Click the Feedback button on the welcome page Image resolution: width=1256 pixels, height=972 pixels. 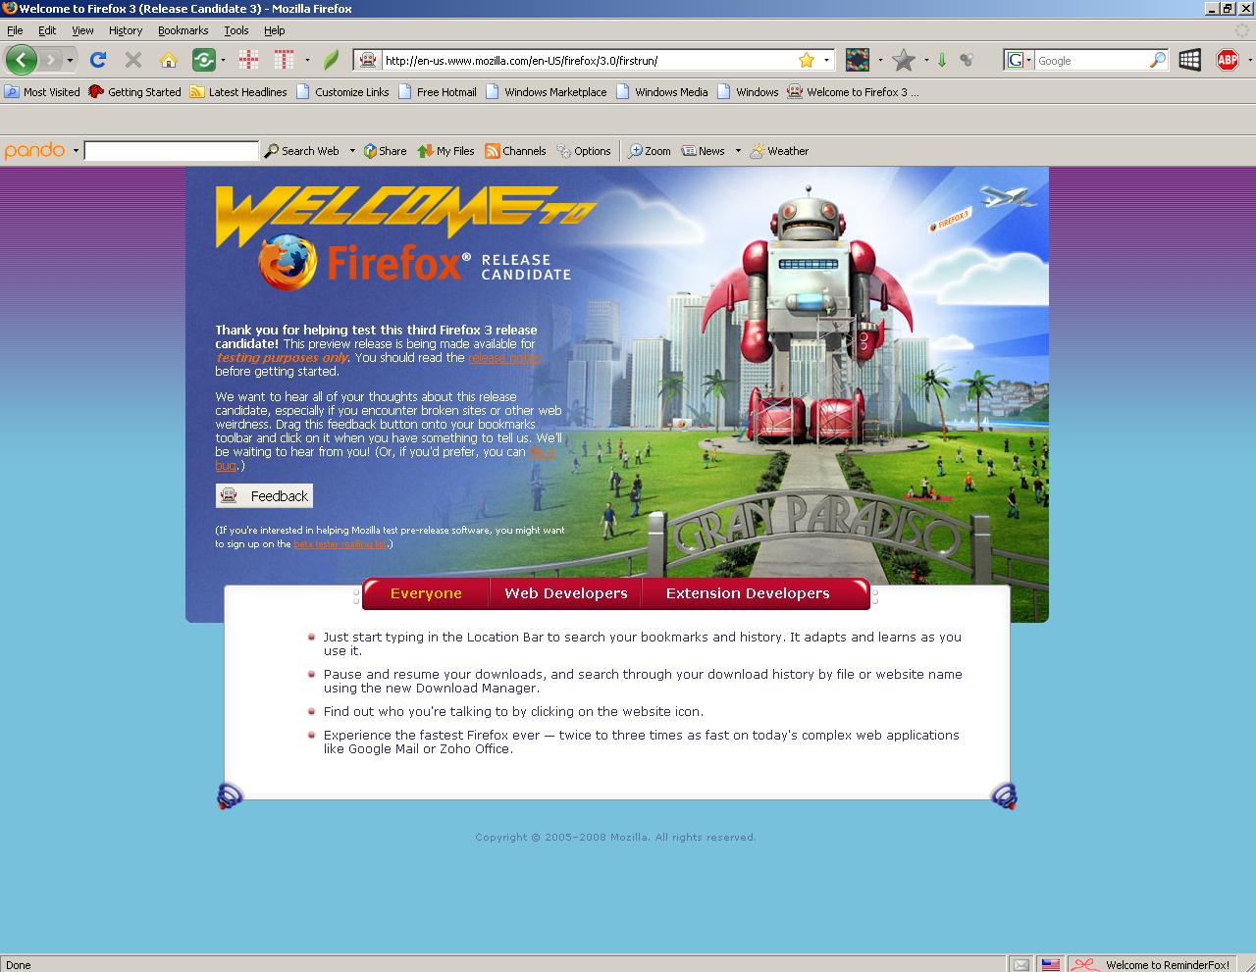(264, 495)
